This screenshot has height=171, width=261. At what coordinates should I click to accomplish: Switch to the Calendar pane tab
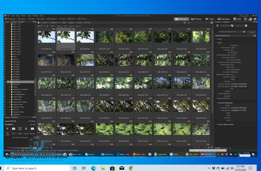tap(21, 22)
